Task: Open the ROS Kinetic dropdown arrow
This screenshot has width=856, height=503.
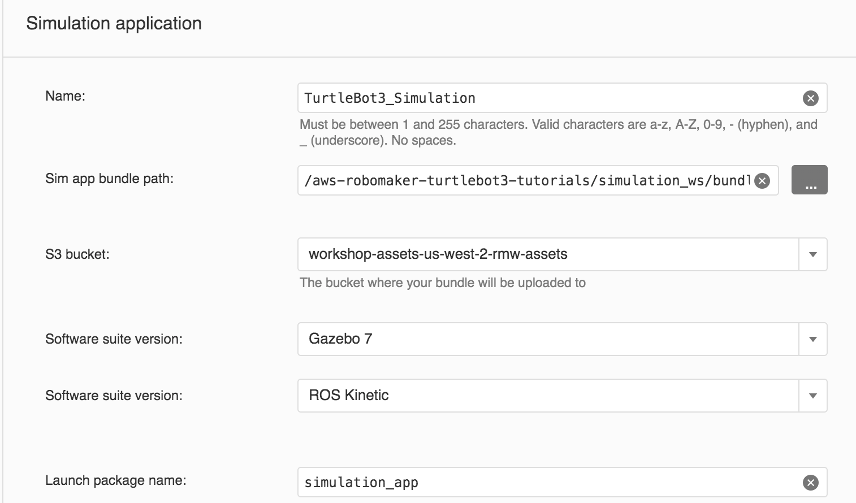Action: 812,396
